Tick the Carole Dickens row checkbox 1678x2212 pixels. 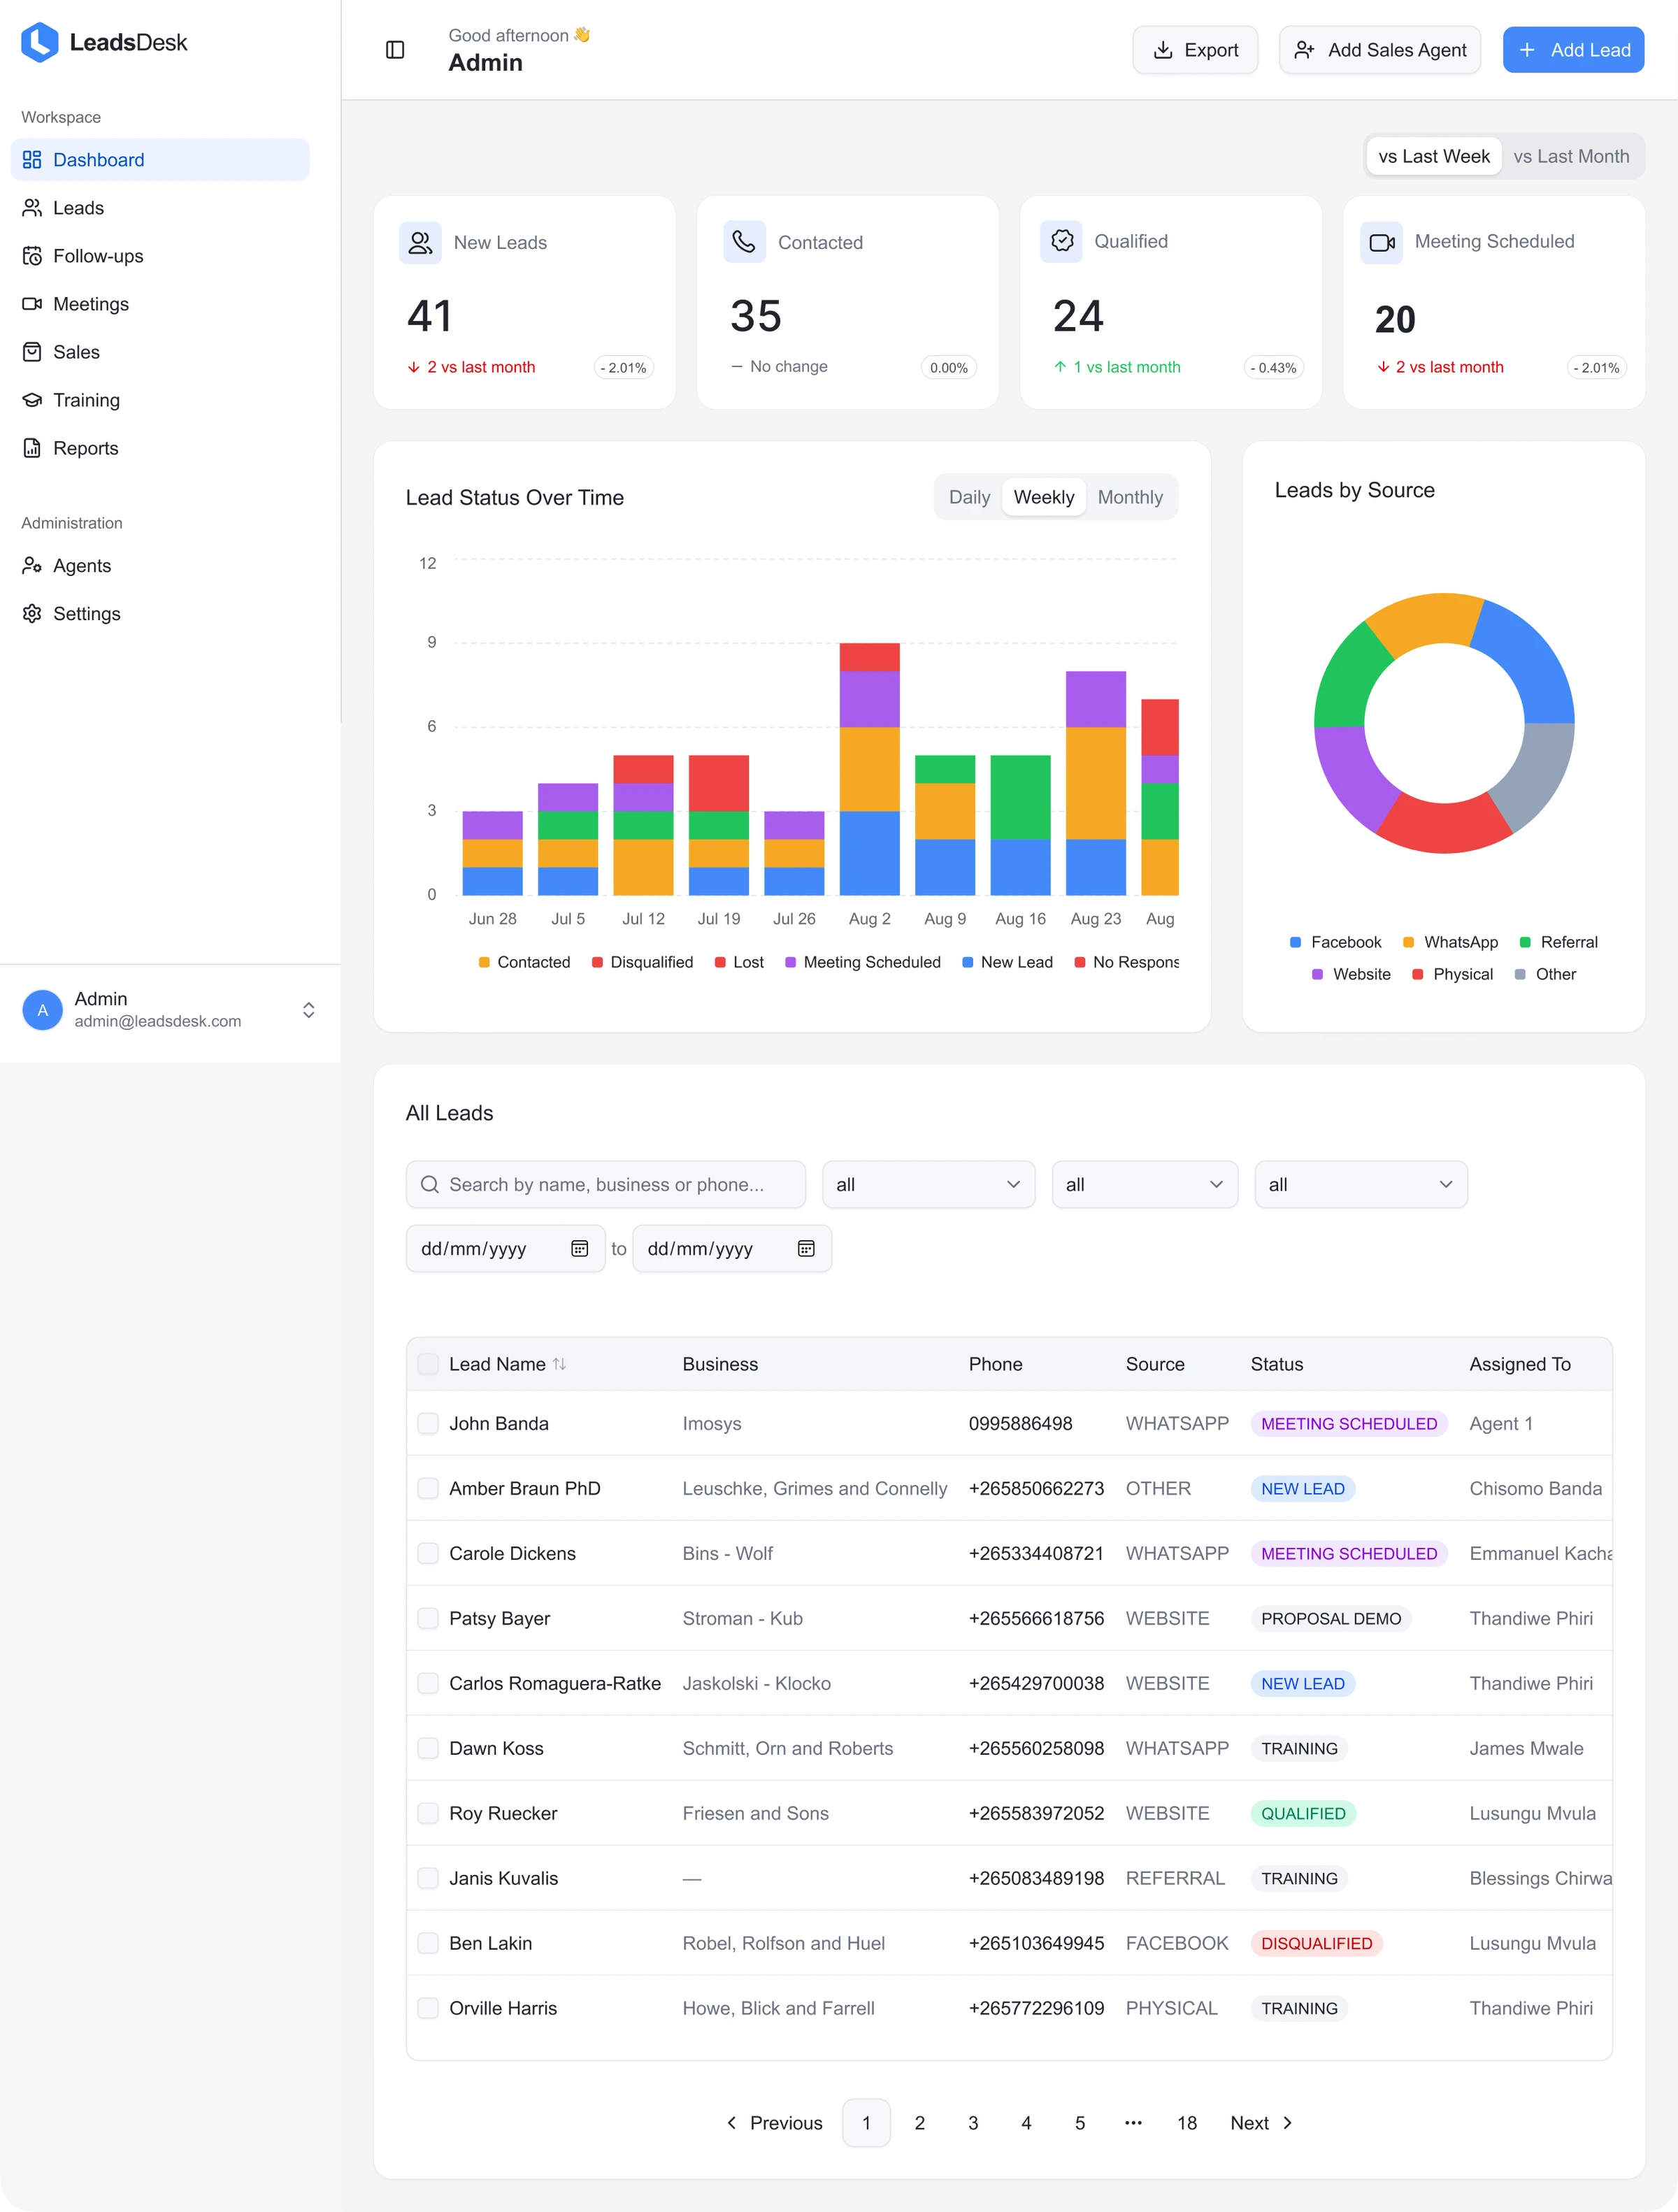pyautogui.click(x=428, y=1554)
